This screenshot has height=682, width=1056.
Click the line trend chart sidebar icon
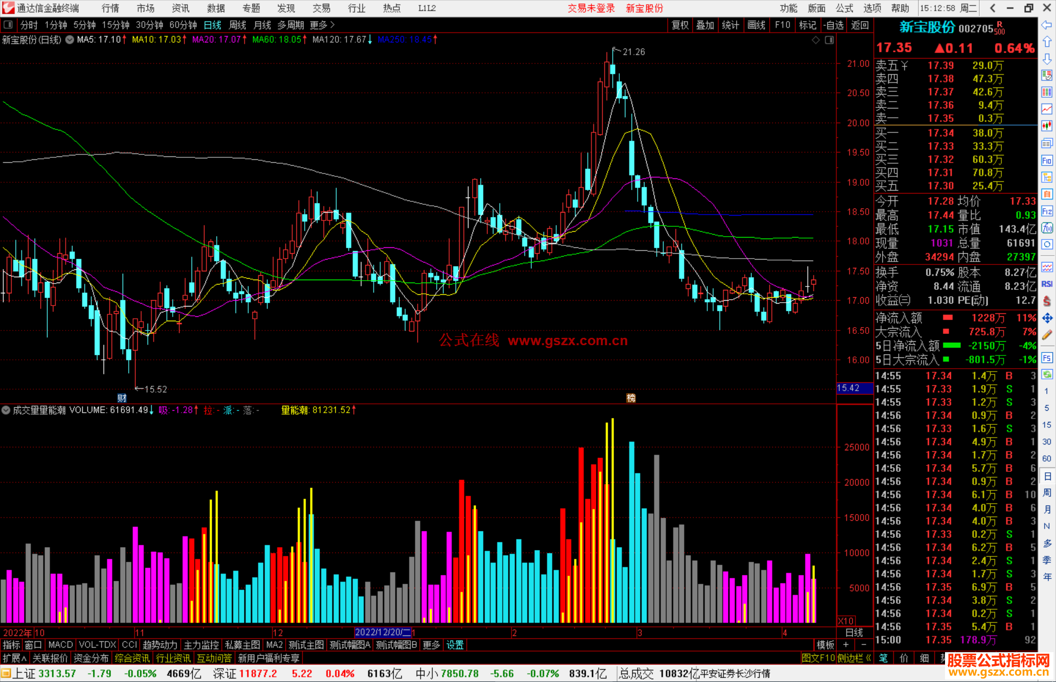click(1047, 109)
